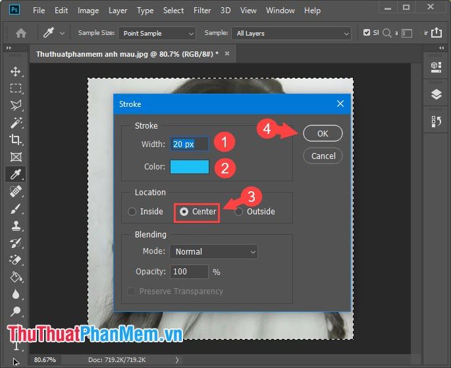
Task: Open the Window menu
Action: tap(280, 11)
